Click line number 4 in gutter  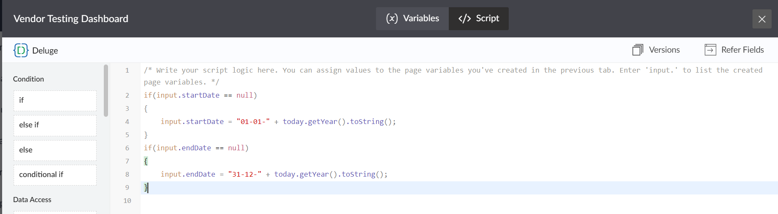(127, 121)
